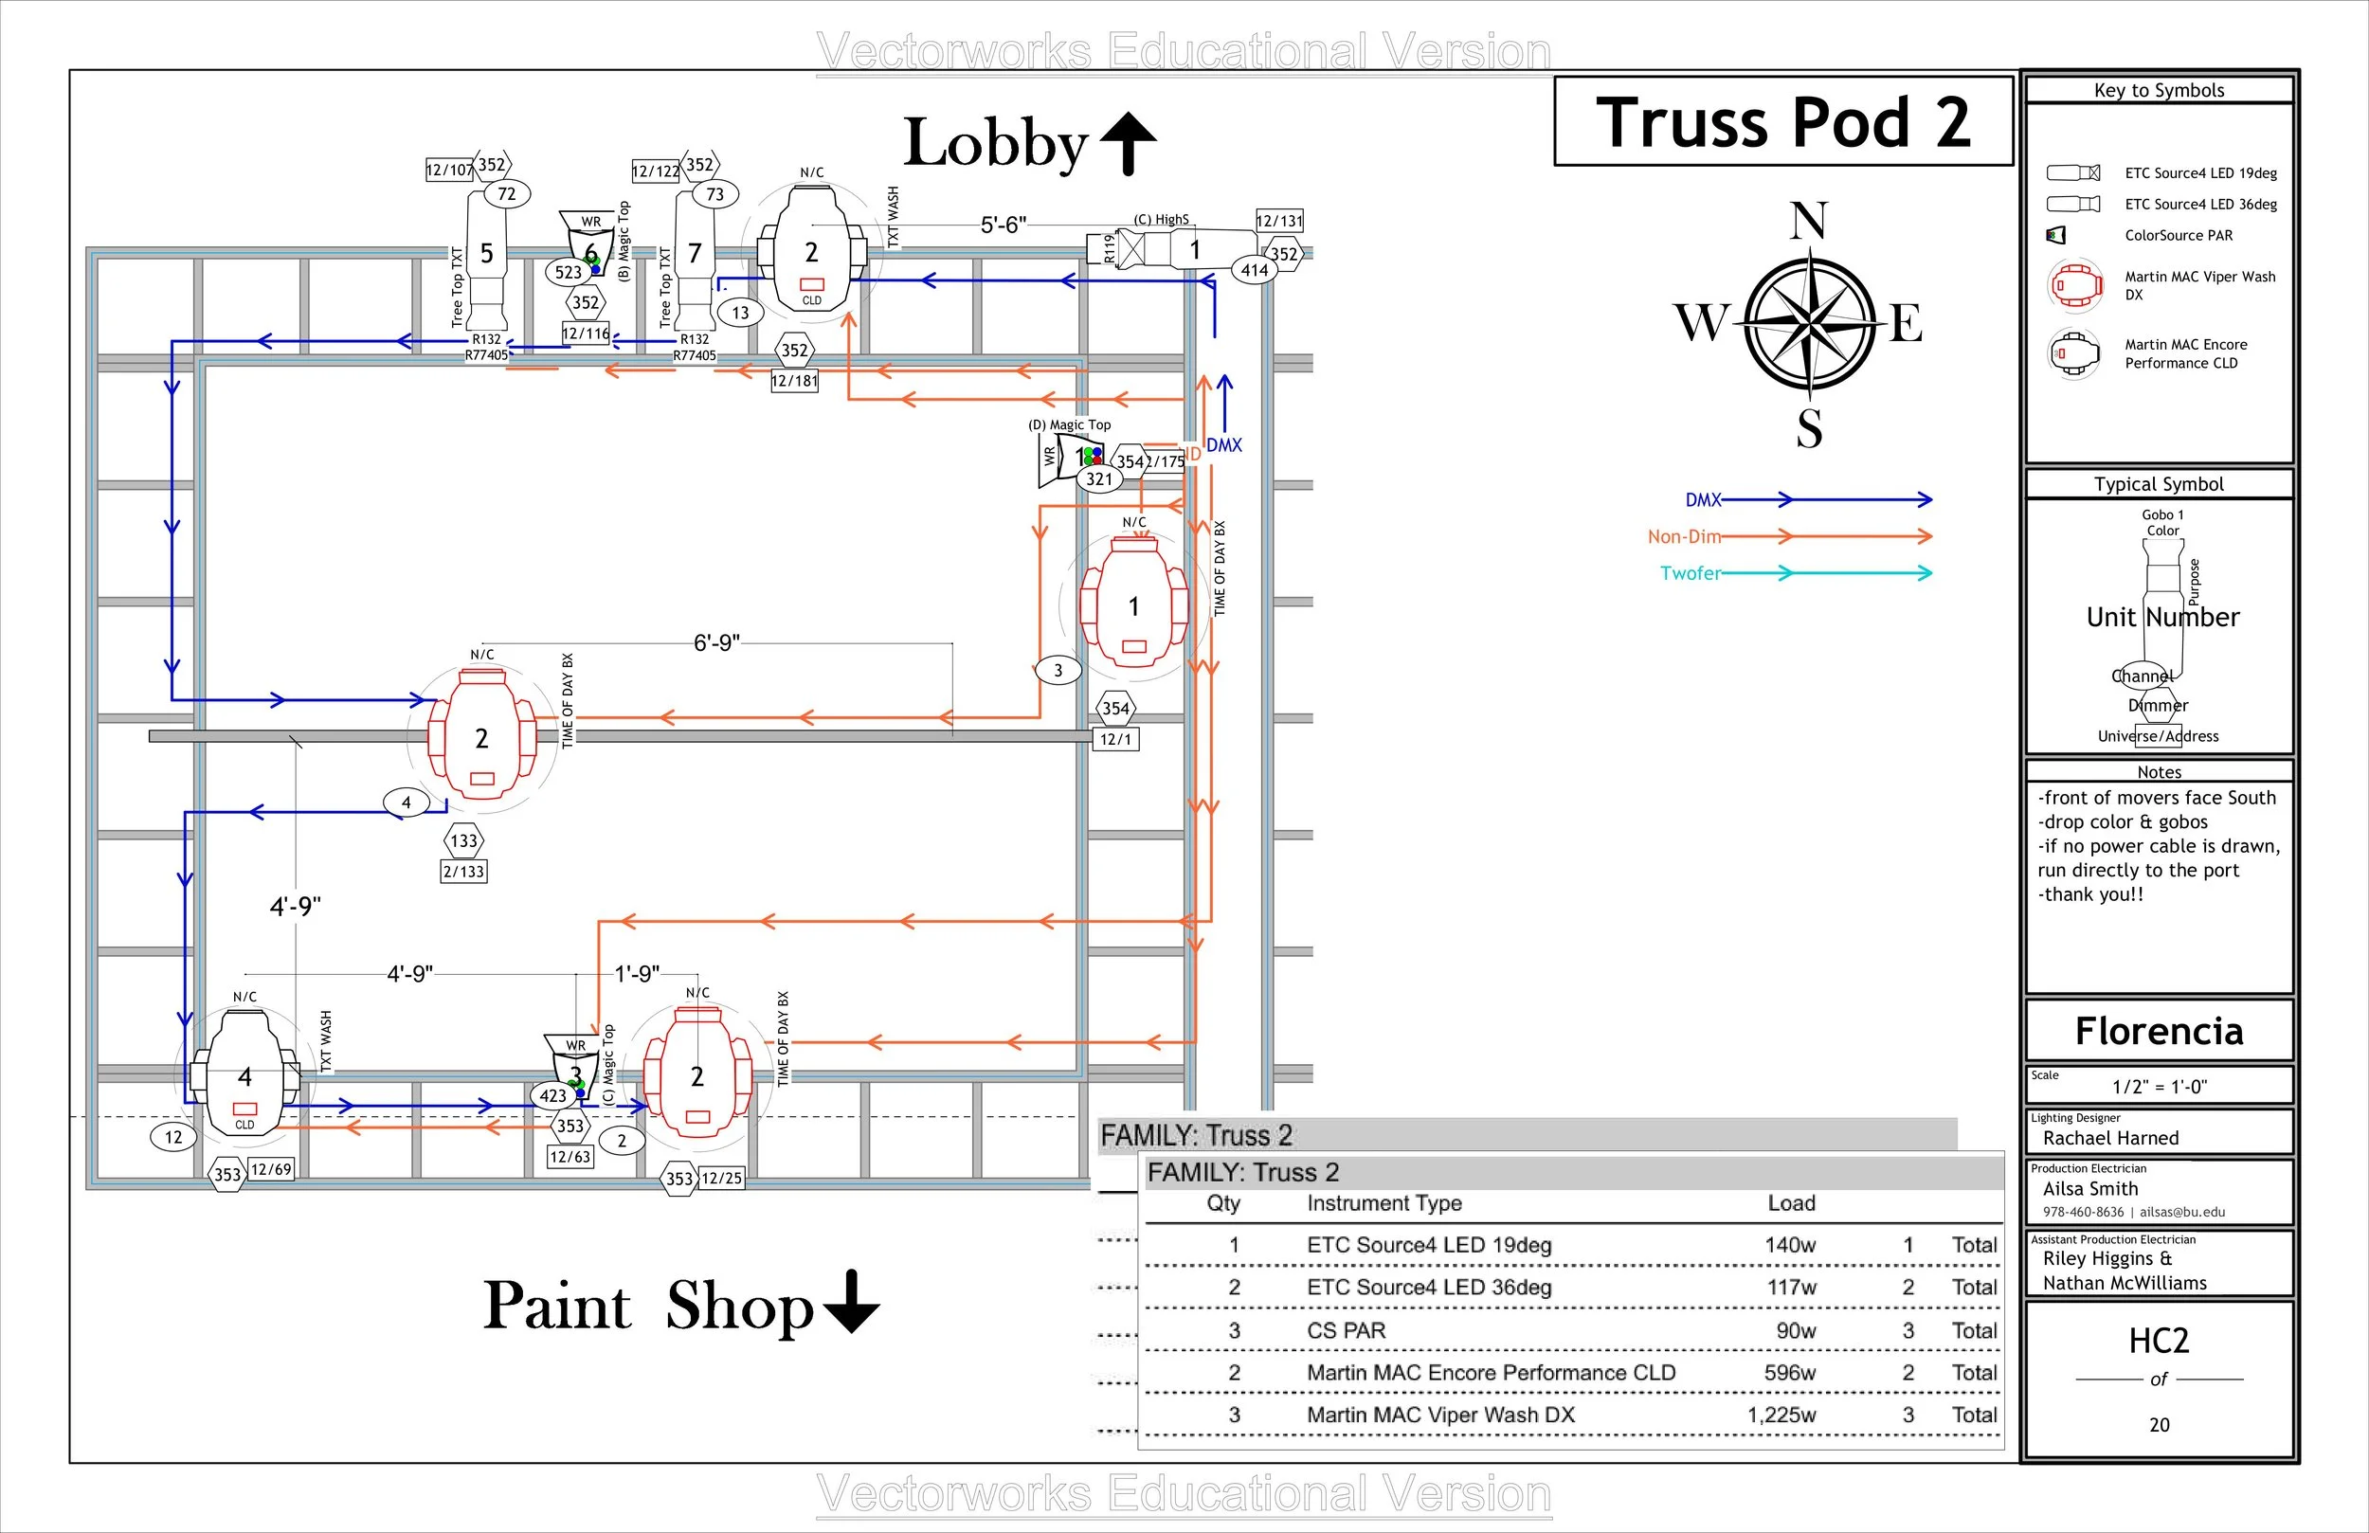The width and height of the screenshot is (2369, 1533).
Task: Select the CLD mover unit 4 near TXT WASH
Action: click(x=244, y=1079)
